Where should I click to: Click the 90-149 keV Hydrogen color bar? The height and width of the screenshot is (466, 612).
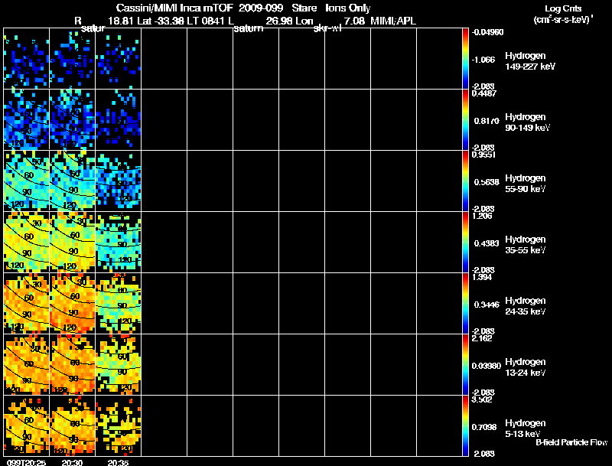pos(466,119)
